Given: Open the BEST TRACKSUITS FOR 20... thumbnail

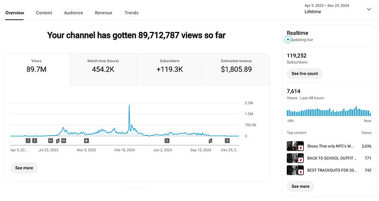Looking at the screenshot, I should tap(295, 170).
